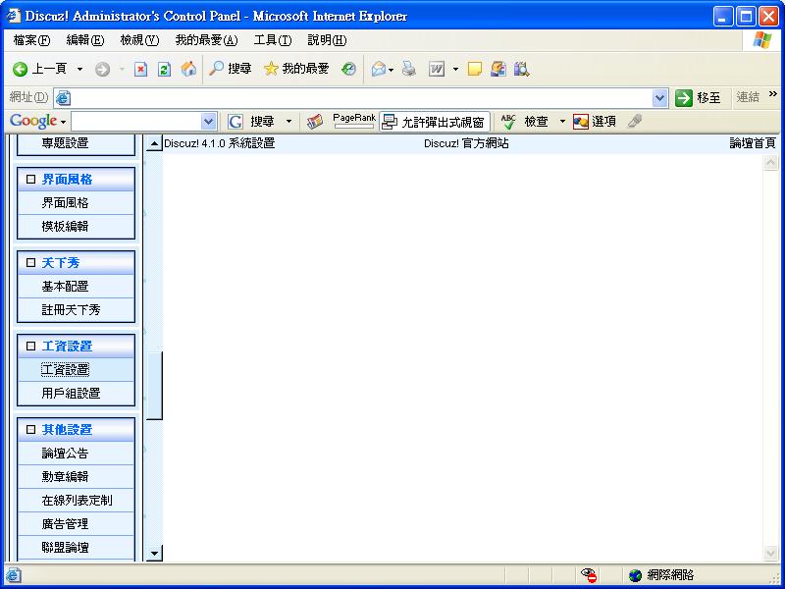This screenshot has height=589, width=785.
Task: Stop page loading with the red X icon
Action: point(140,69)
